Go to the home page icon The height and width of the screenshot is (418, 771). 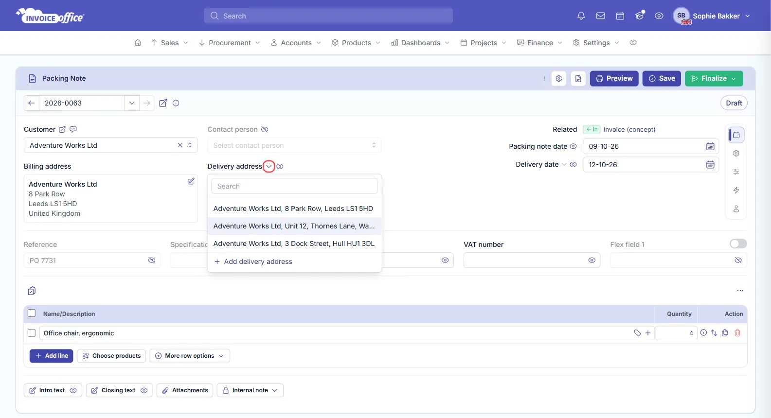[x=138, y=43]
